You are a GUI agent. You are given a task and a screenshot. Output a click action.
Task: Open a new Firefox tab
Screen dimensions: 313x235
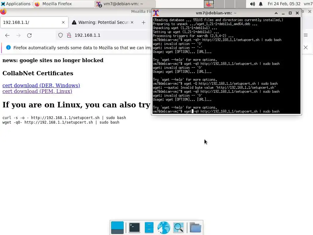point(144,23)
